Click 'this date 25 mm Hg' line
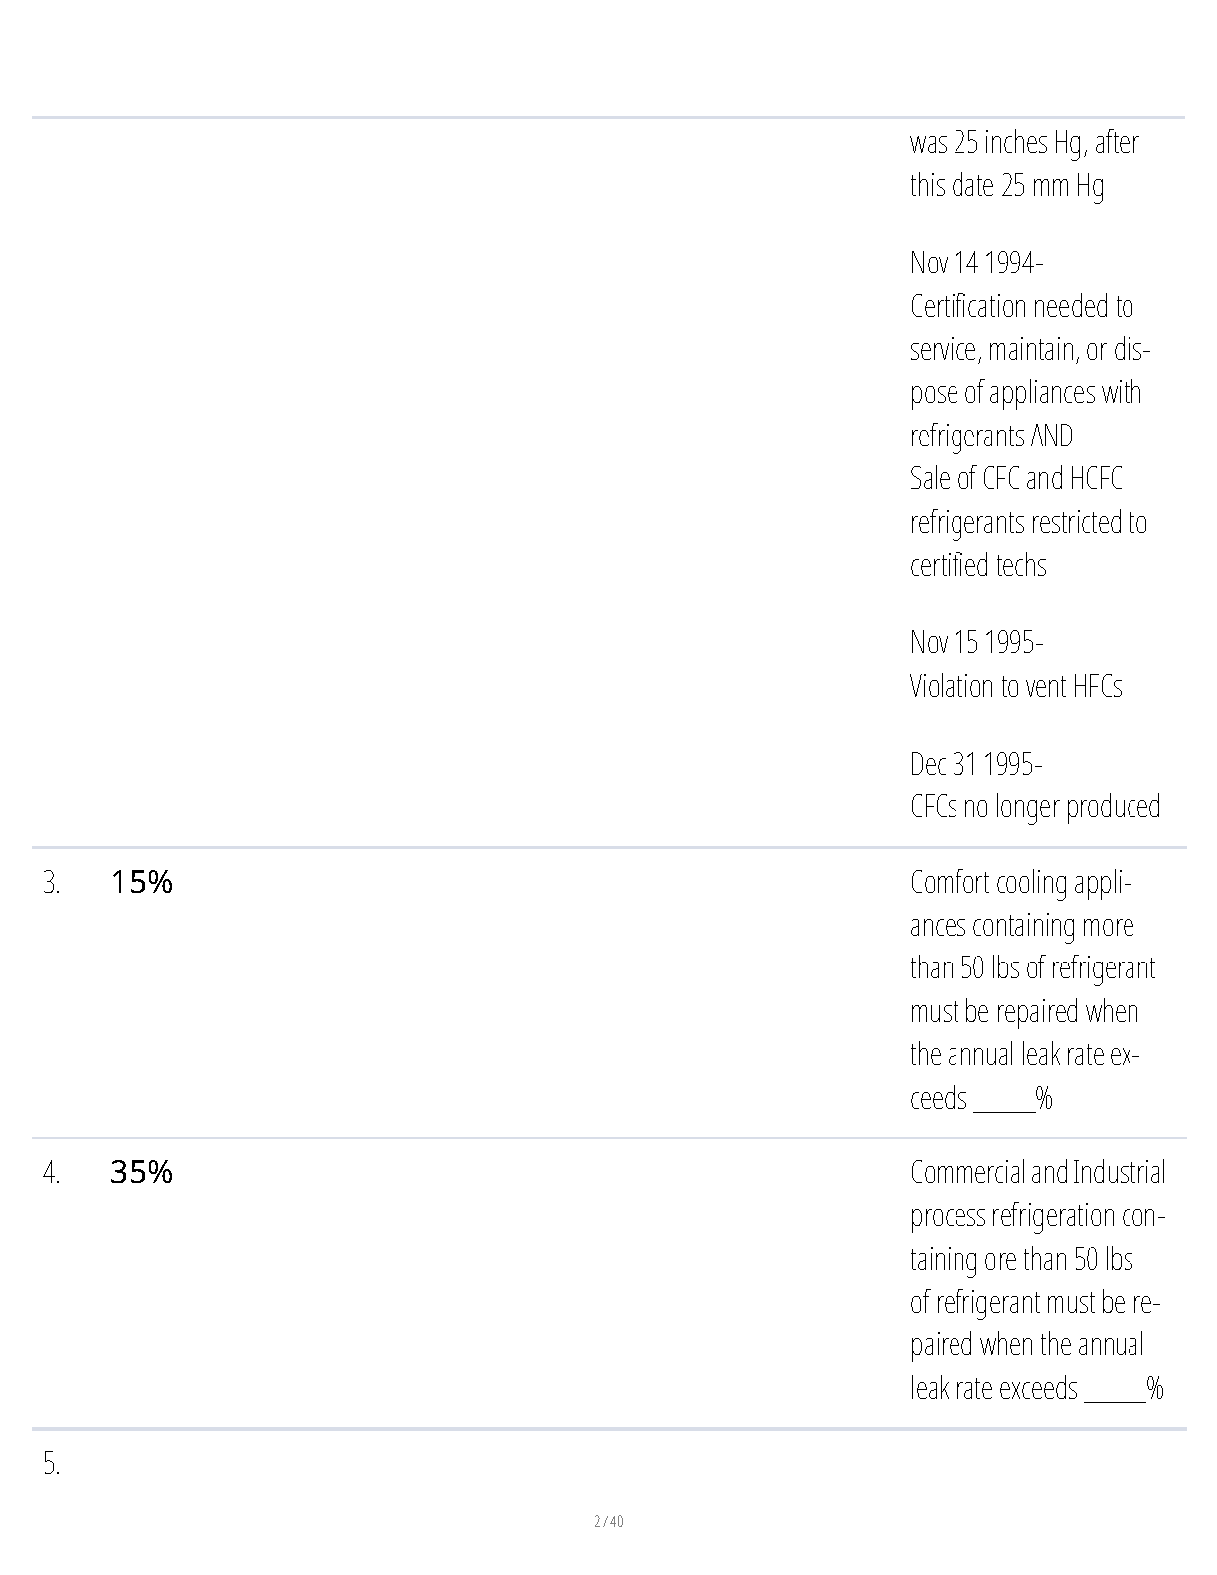 click(1006, 186)
